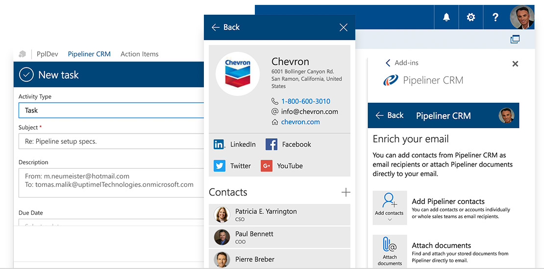Add a new contact with plus icon

point(346,192)
